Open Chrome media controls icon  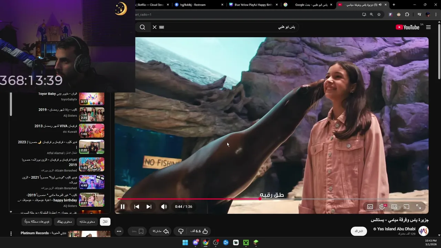(419, 14)
